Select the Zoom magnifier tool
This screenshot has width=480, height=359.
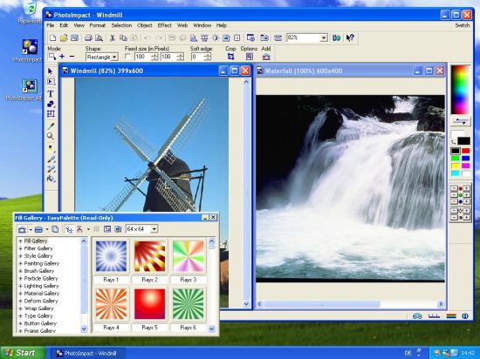51,136
